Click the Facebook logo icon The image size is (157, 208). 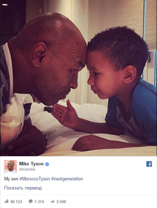[x=149, y=164]
